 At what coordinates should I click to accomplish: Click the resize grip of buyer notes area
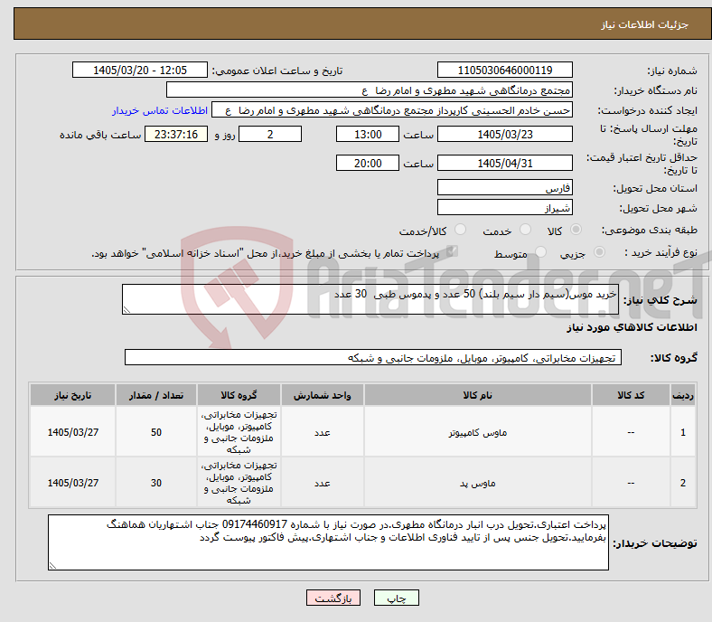[52, 566]
